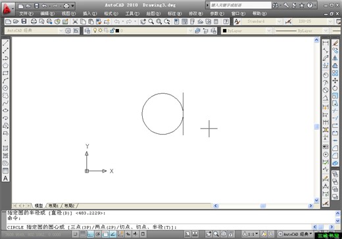
Task: Toggle Lineweight display in status bar
Action: click(x=135, y=234)
